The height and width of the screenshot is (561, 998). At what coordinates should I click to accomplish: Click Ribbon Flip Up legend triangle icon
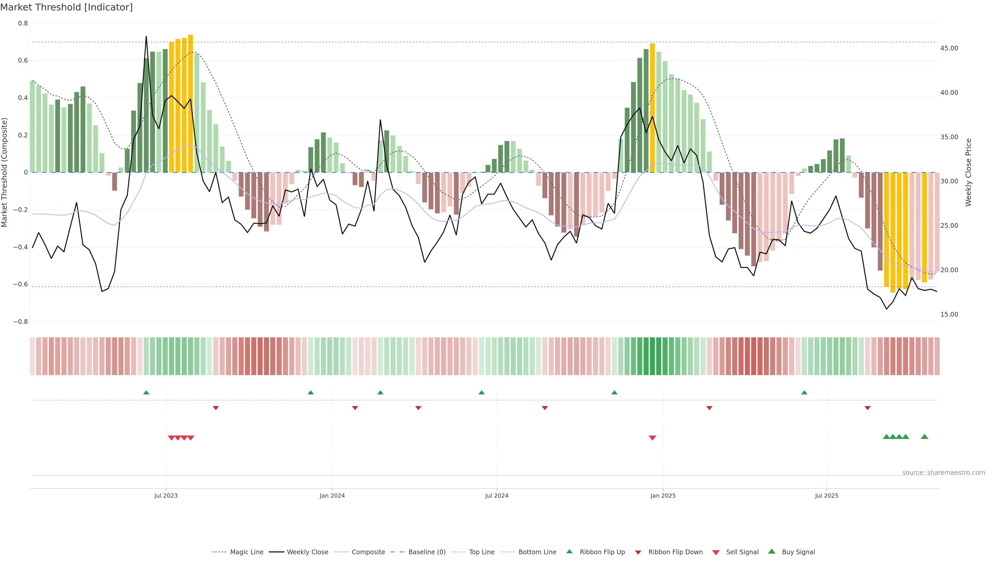point(569,551)
